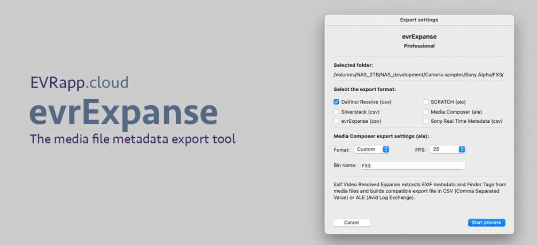
Task: Check the Media Composer (ale) option
Action: coord(426,112)
